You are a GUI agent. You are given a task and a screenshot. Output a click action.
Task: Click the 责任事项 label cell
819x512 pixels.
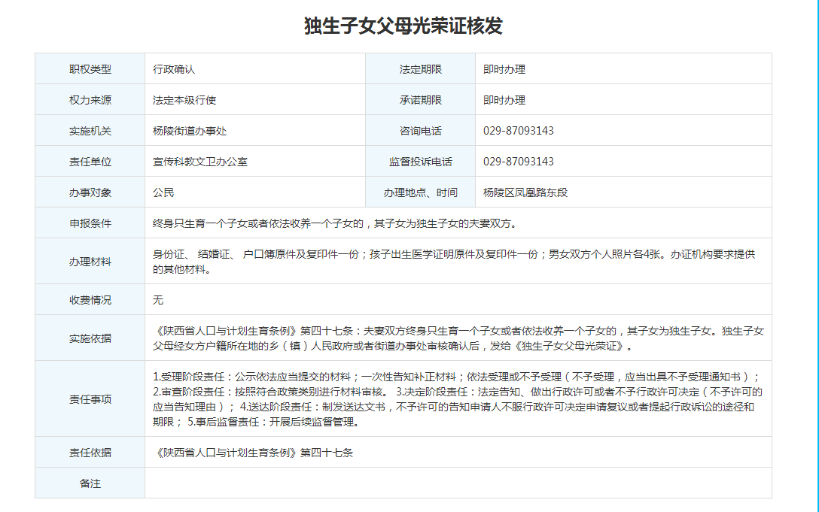(90, 399)
